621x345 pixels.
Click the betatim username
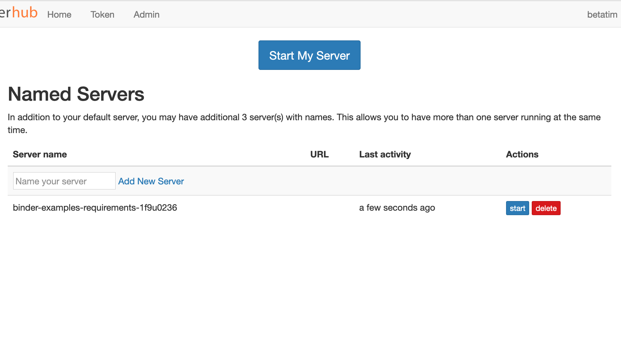tap(602, 14)
